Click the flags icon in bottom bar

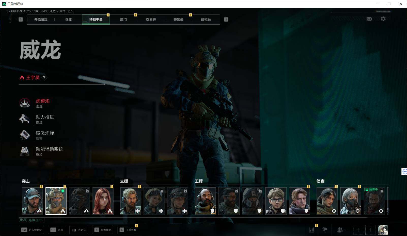[325, 230]
